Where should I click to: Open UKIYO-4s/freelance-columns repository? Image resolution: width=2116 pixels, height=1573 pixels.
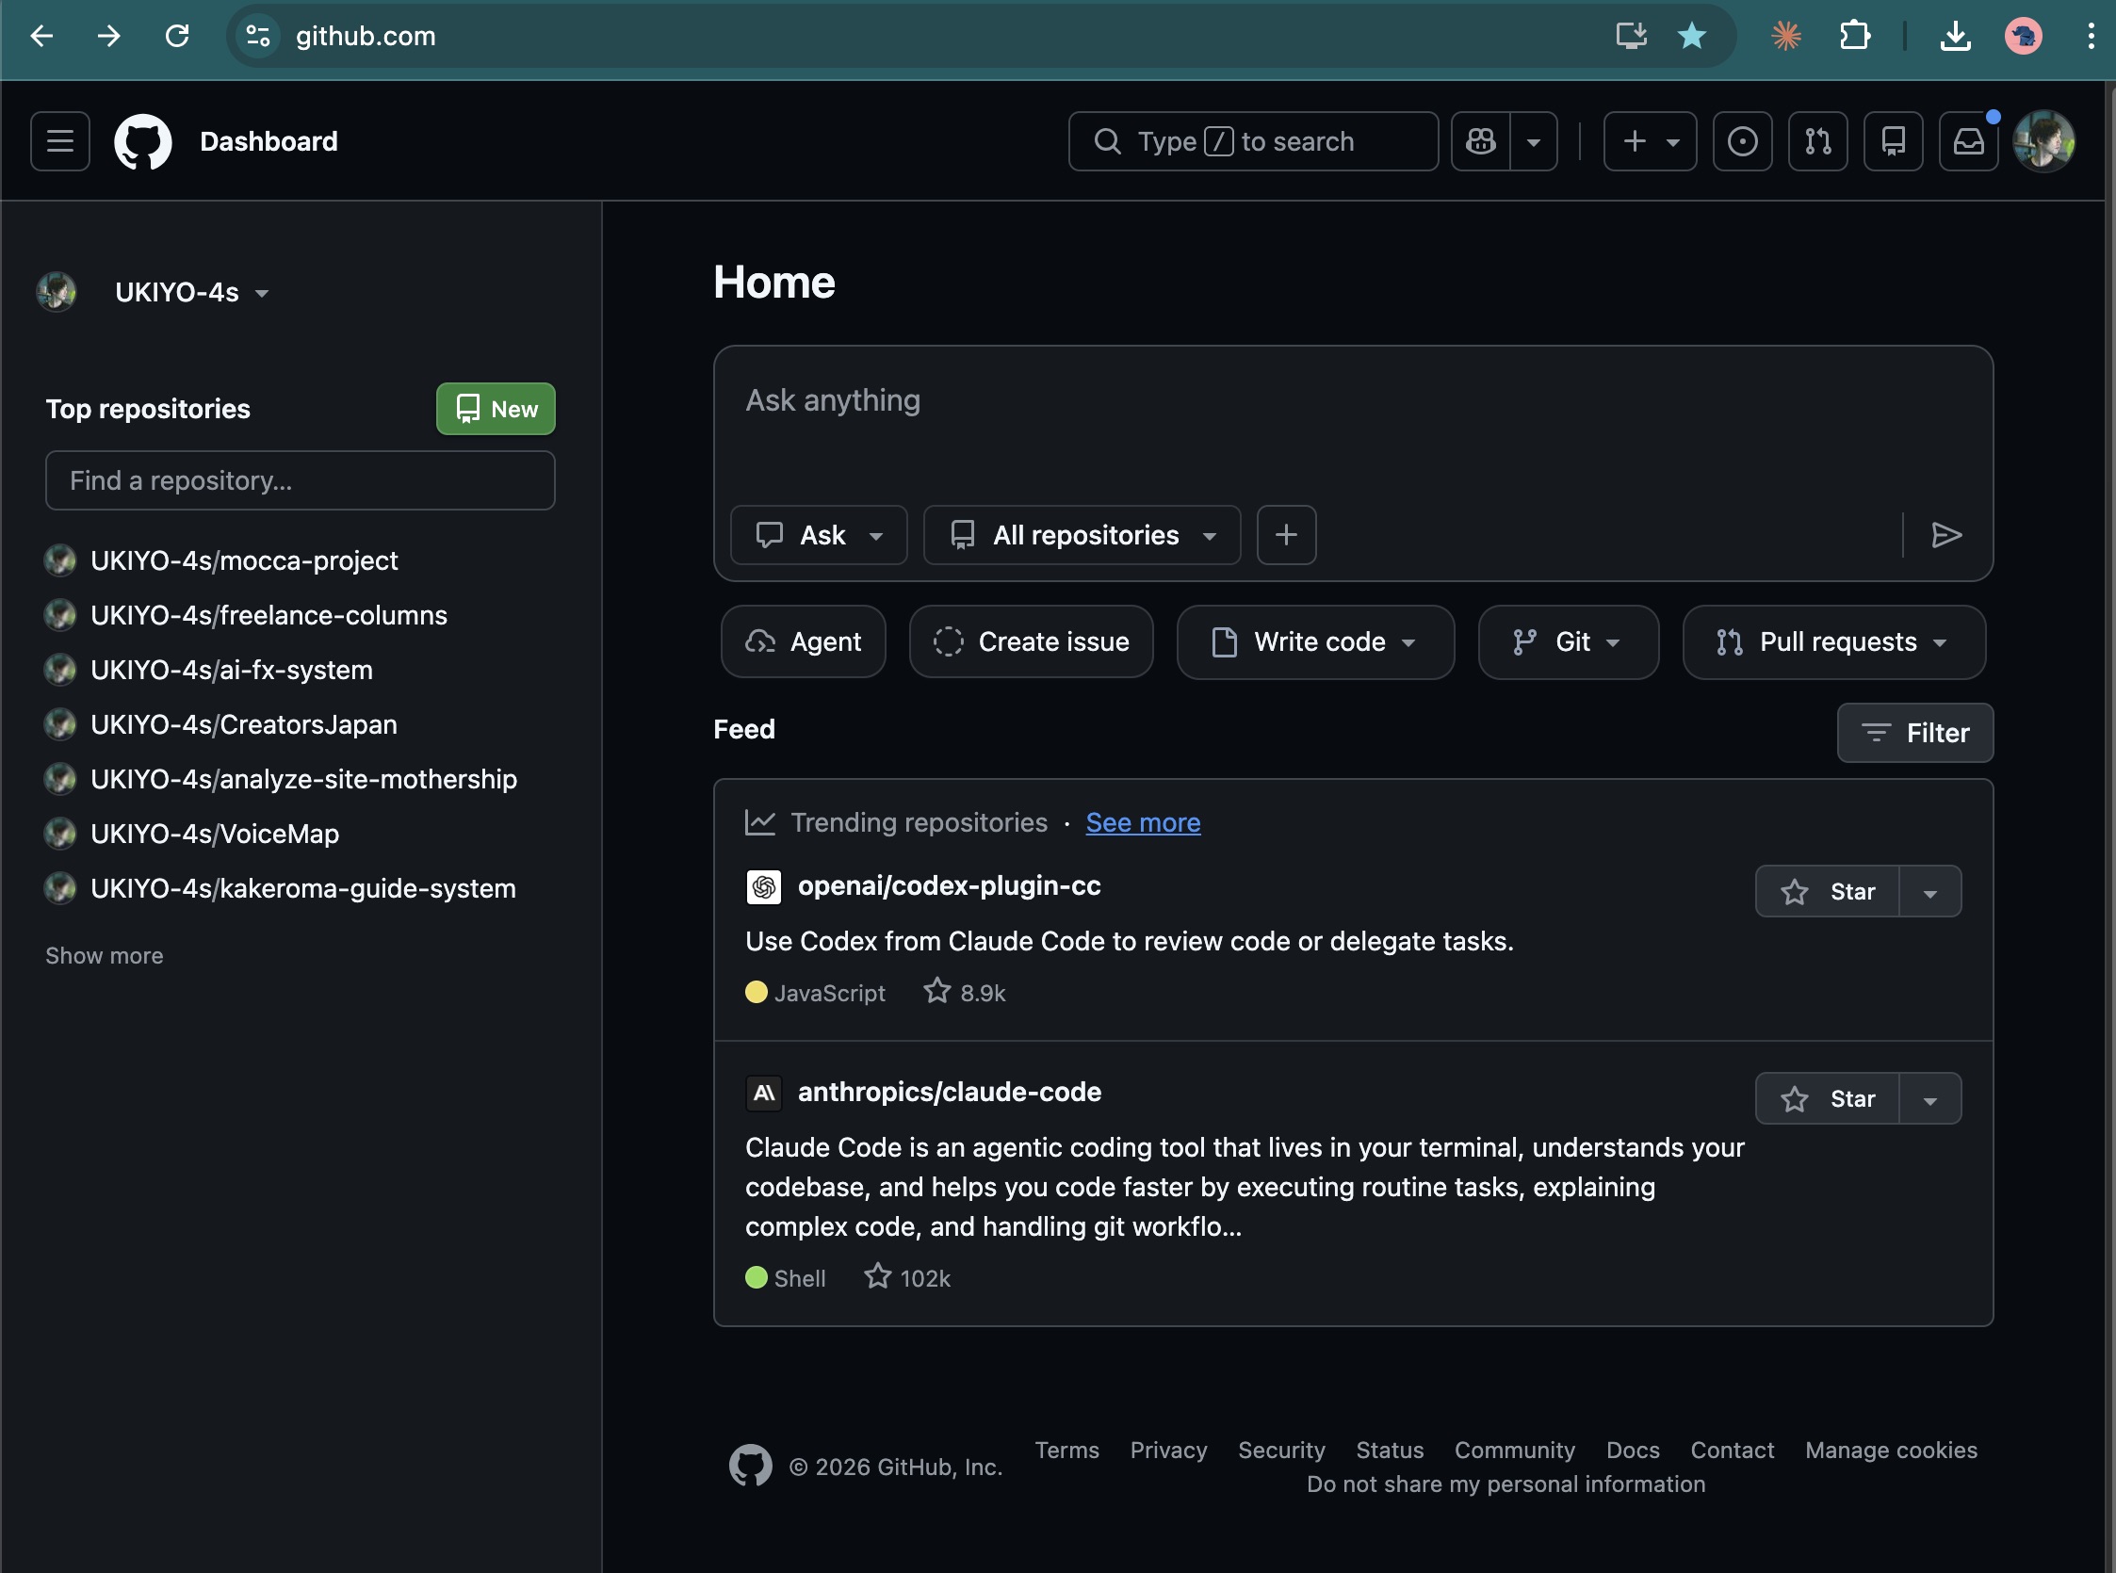pos(269,615)
